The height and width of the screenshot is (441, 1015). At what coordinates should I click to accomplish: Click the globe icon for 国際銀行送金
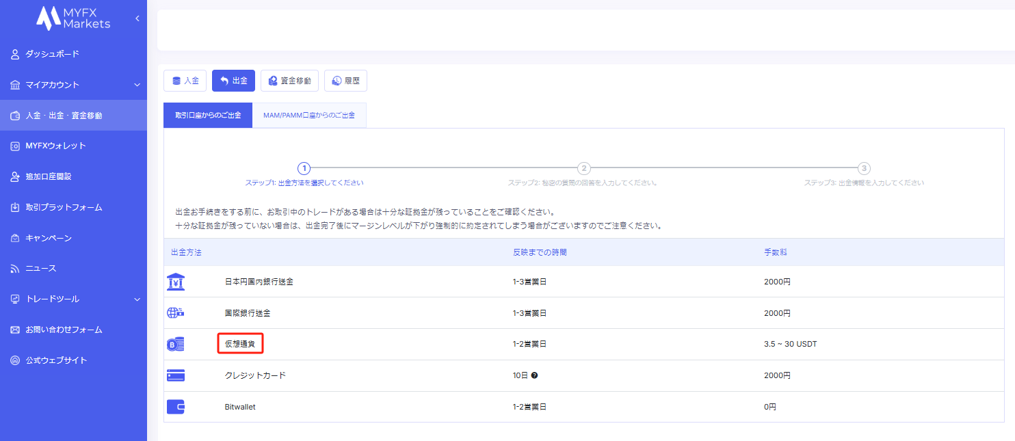click(x=176, y=313)
